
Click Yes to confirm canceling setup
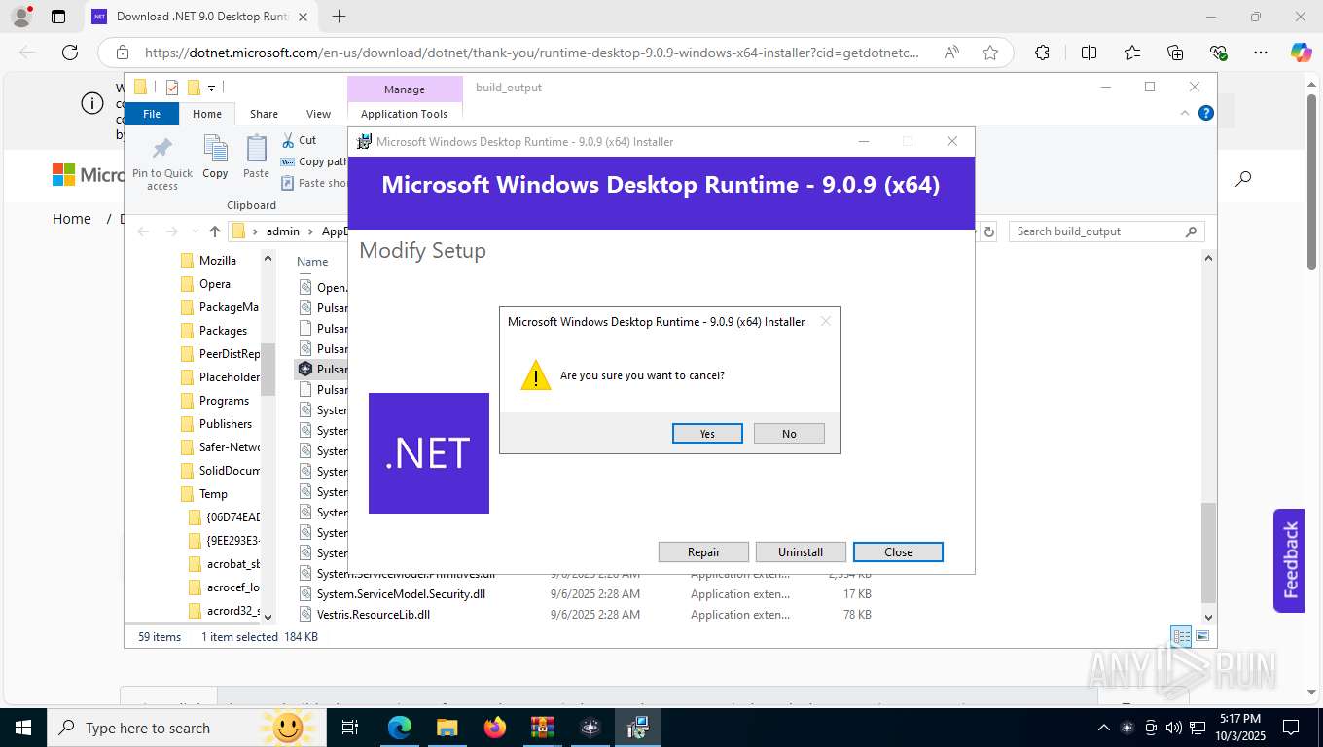click(707, 434)
